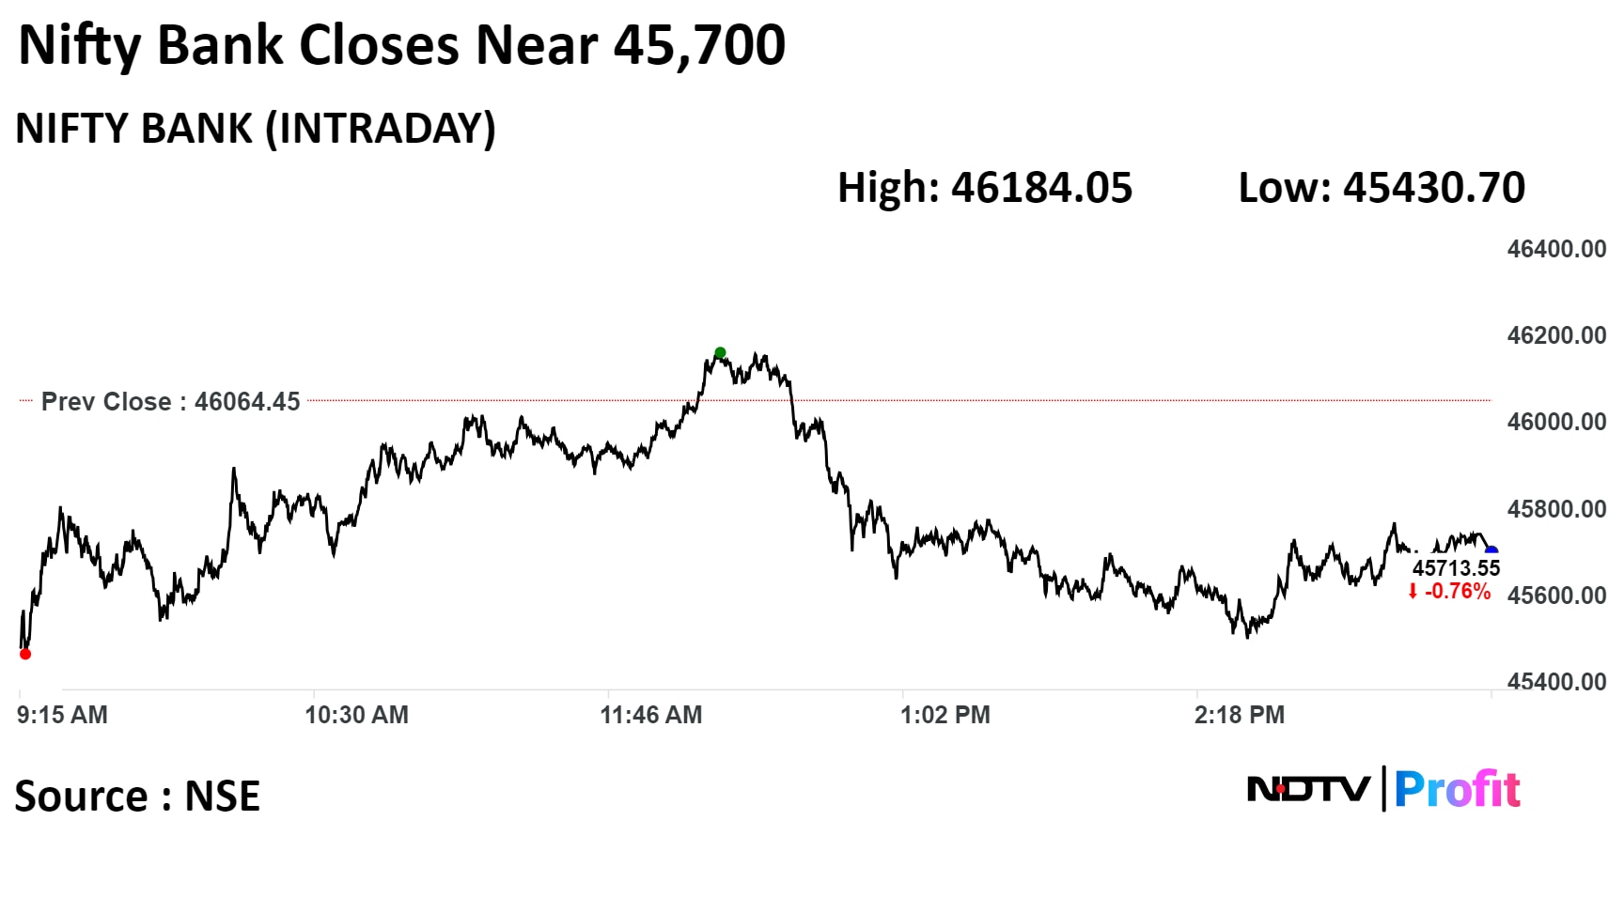
Task: Click the Prev Close : 46064.45 label
Action: click(x=170, y=402)
